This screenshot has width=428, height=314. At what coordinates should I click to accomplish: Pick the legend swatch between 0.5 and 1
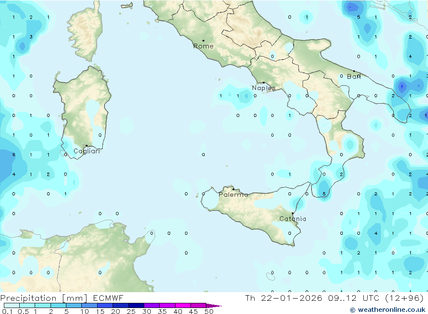point(27,305)
